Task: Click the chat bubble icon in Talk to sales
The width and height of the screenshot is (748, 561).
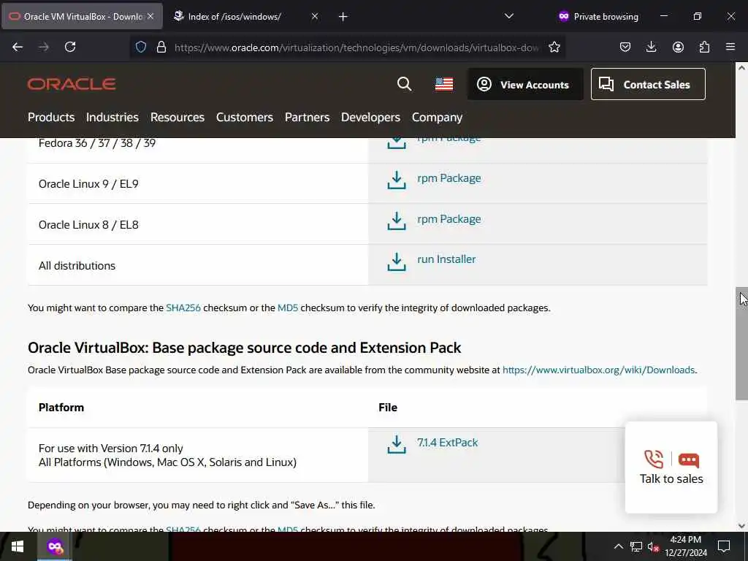Action: click(688, 460)
